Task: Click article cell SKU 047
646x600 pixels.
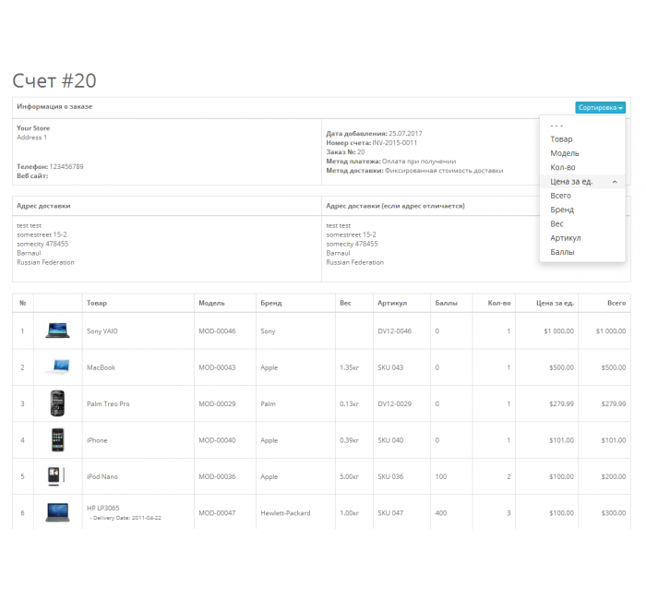Action: coord(390,513)
